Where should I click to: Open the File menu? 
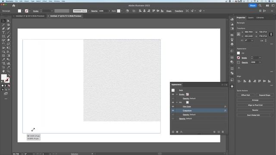[x=16, y=1]
